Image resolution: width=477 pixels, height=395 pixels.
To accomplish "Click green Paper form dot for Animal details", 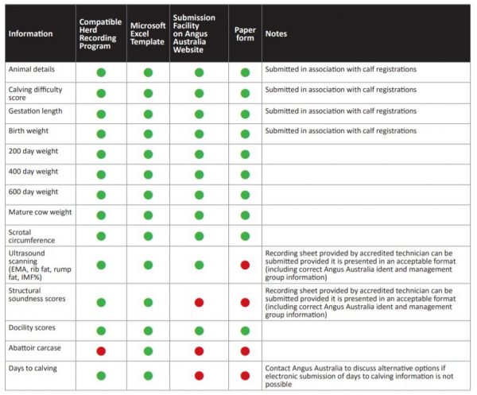I will click(245, 72).
